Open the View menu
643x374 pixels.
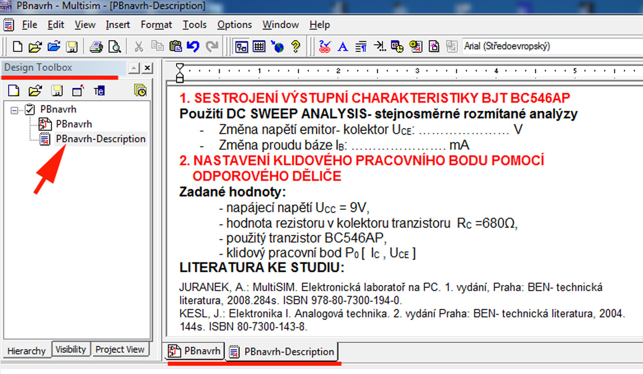click(85, 25)
